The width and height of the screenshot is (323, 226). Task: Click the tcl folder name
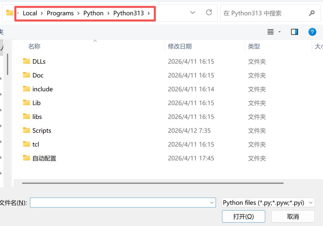click(x=36, y=144)
